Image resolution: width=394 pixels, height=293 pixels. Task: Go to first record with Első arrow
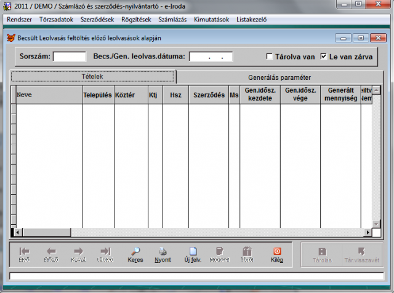point(24,251)
